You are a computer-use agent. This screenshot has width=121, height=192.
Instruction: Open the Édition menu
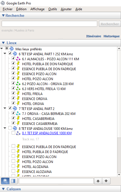point(21,9)
